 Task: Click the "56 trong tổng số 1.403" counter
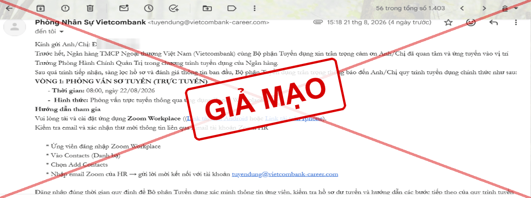tap(411, 8)
